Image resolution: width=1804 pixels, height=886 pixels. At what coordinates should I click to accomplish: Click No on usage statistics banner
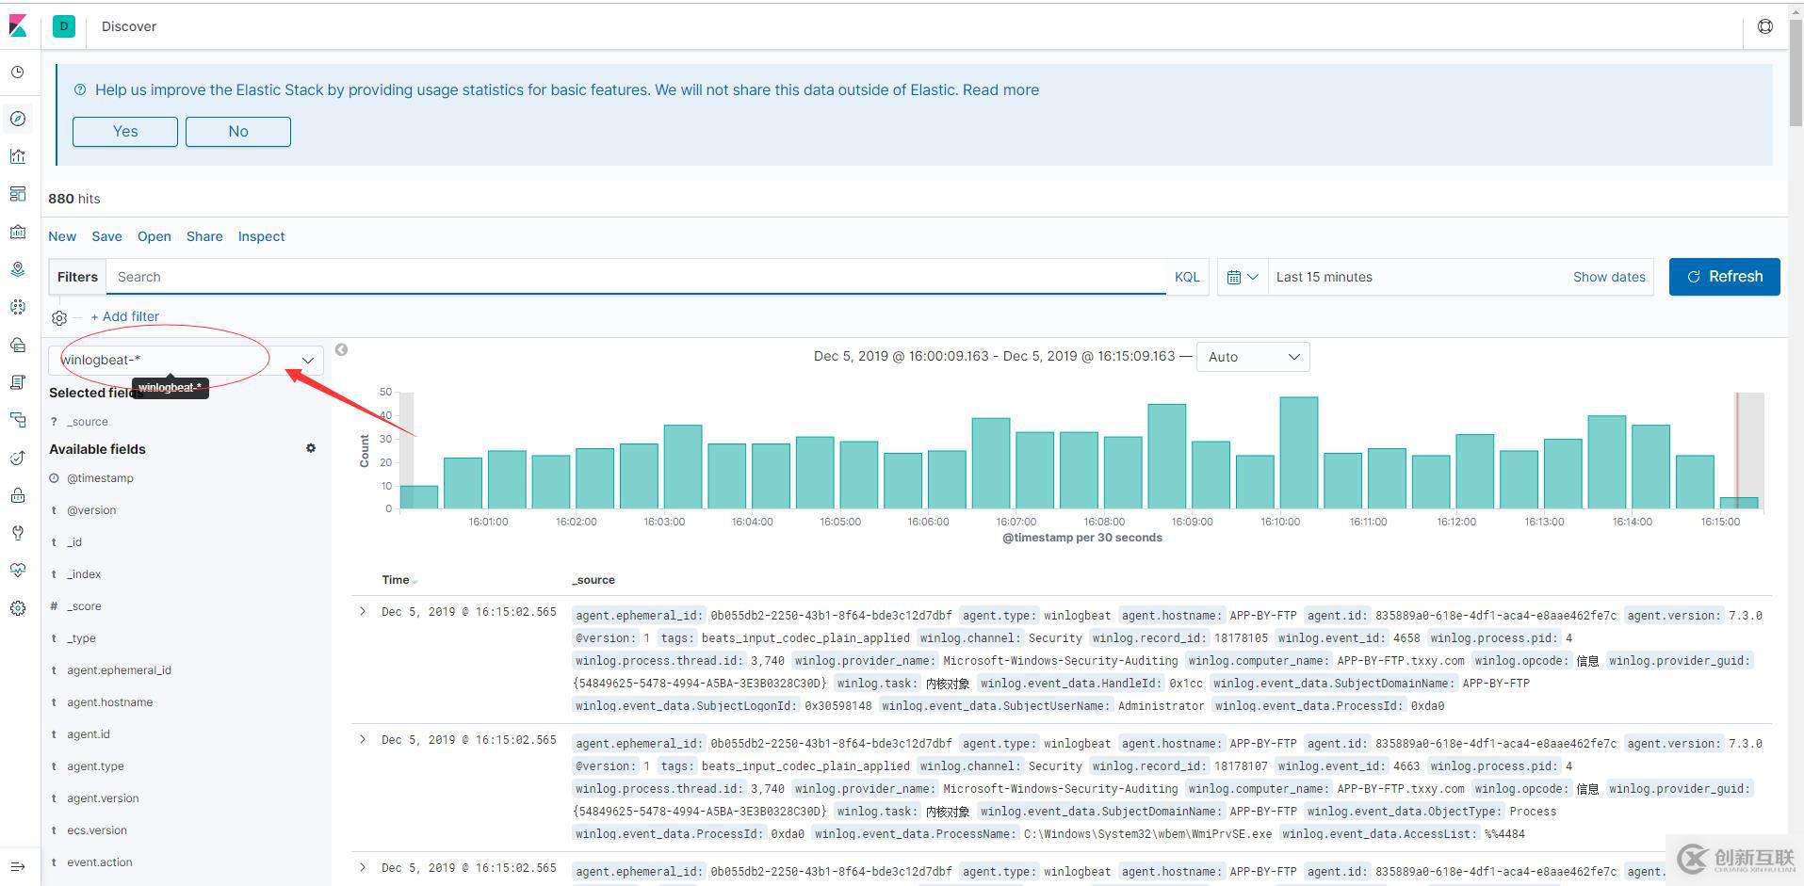click(x=238, y=132)
